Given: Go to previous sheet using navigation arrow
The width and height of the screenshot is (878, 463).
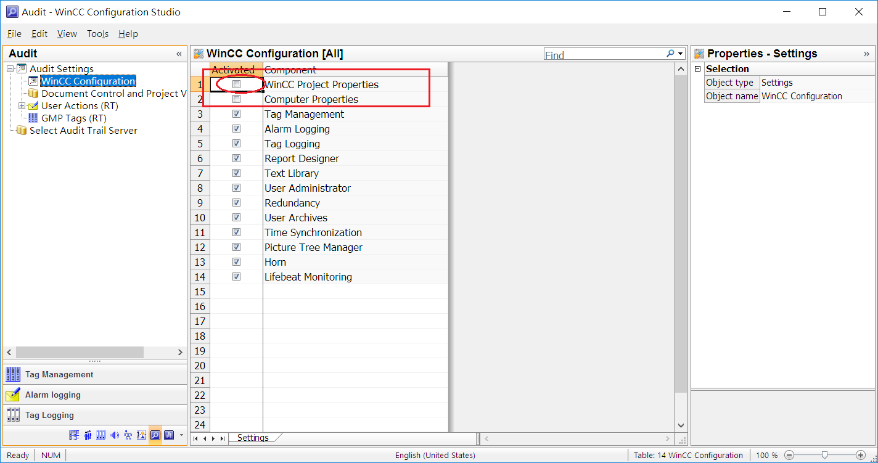Looking at the screenshot, I should click(x=205, y=438).
